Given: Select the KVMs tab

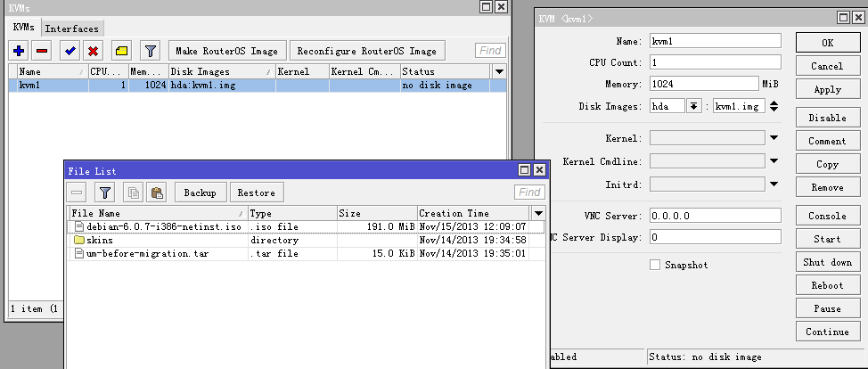Looking at the screenshot, I should (x=24, y=27).
